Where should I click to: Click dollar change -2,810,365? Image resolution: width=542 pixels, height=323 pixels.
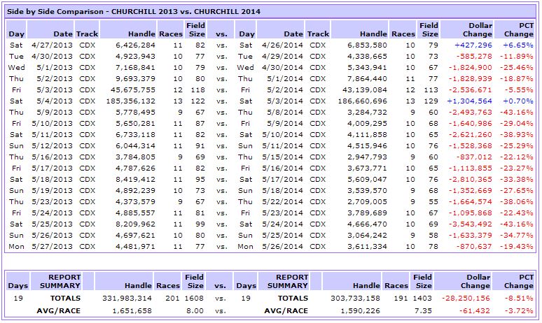coord(471,180)
